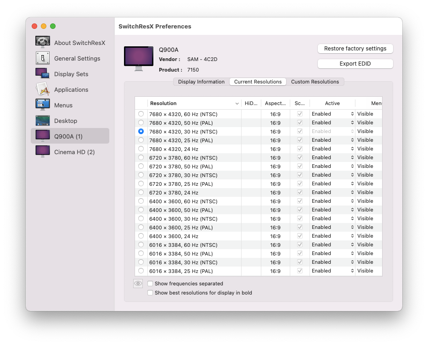Enable Show frequencies separated checkbox
Image resolution: width=428 pixels, height=345 pixels.
(150, 284)
